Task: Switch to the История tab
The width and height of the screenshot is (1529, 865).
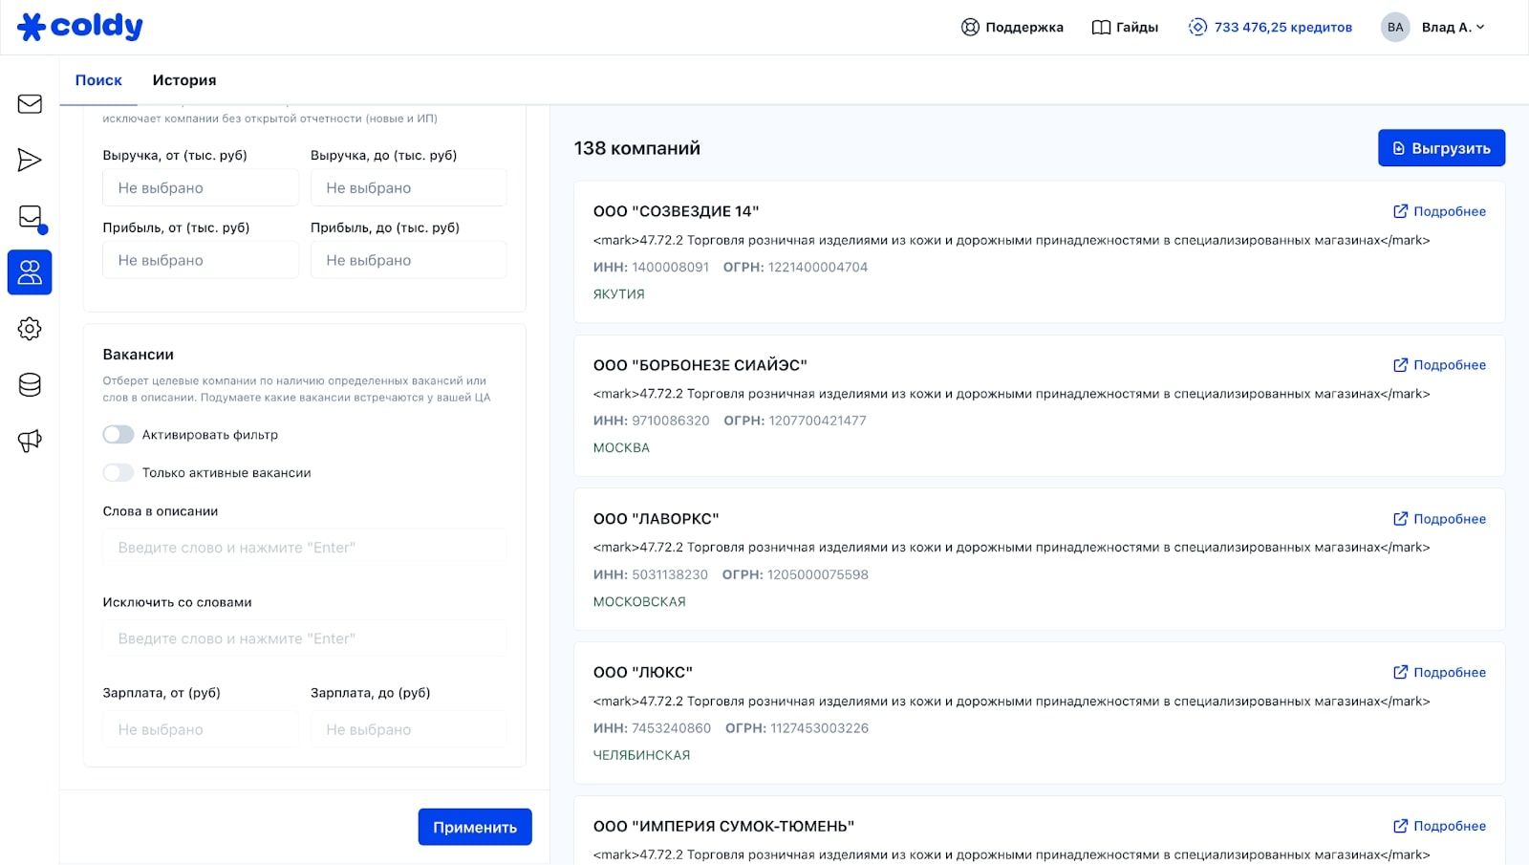Action: (183, 80)
